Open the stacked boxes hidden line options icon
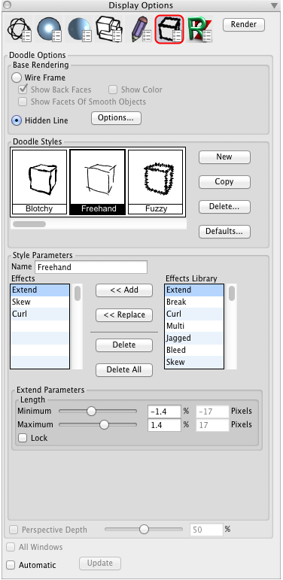The image size is (283, 580). click(109, 29)
